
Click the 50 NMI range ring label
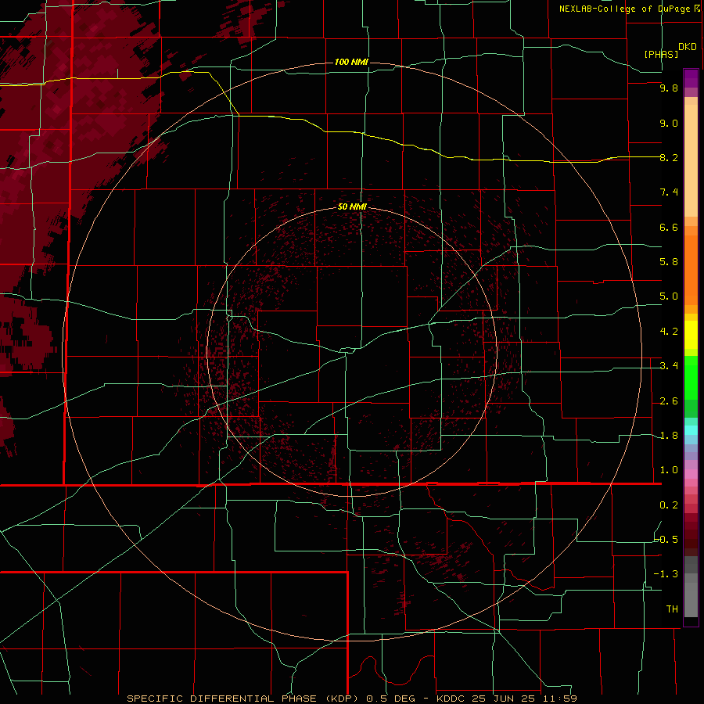point(353,207)
